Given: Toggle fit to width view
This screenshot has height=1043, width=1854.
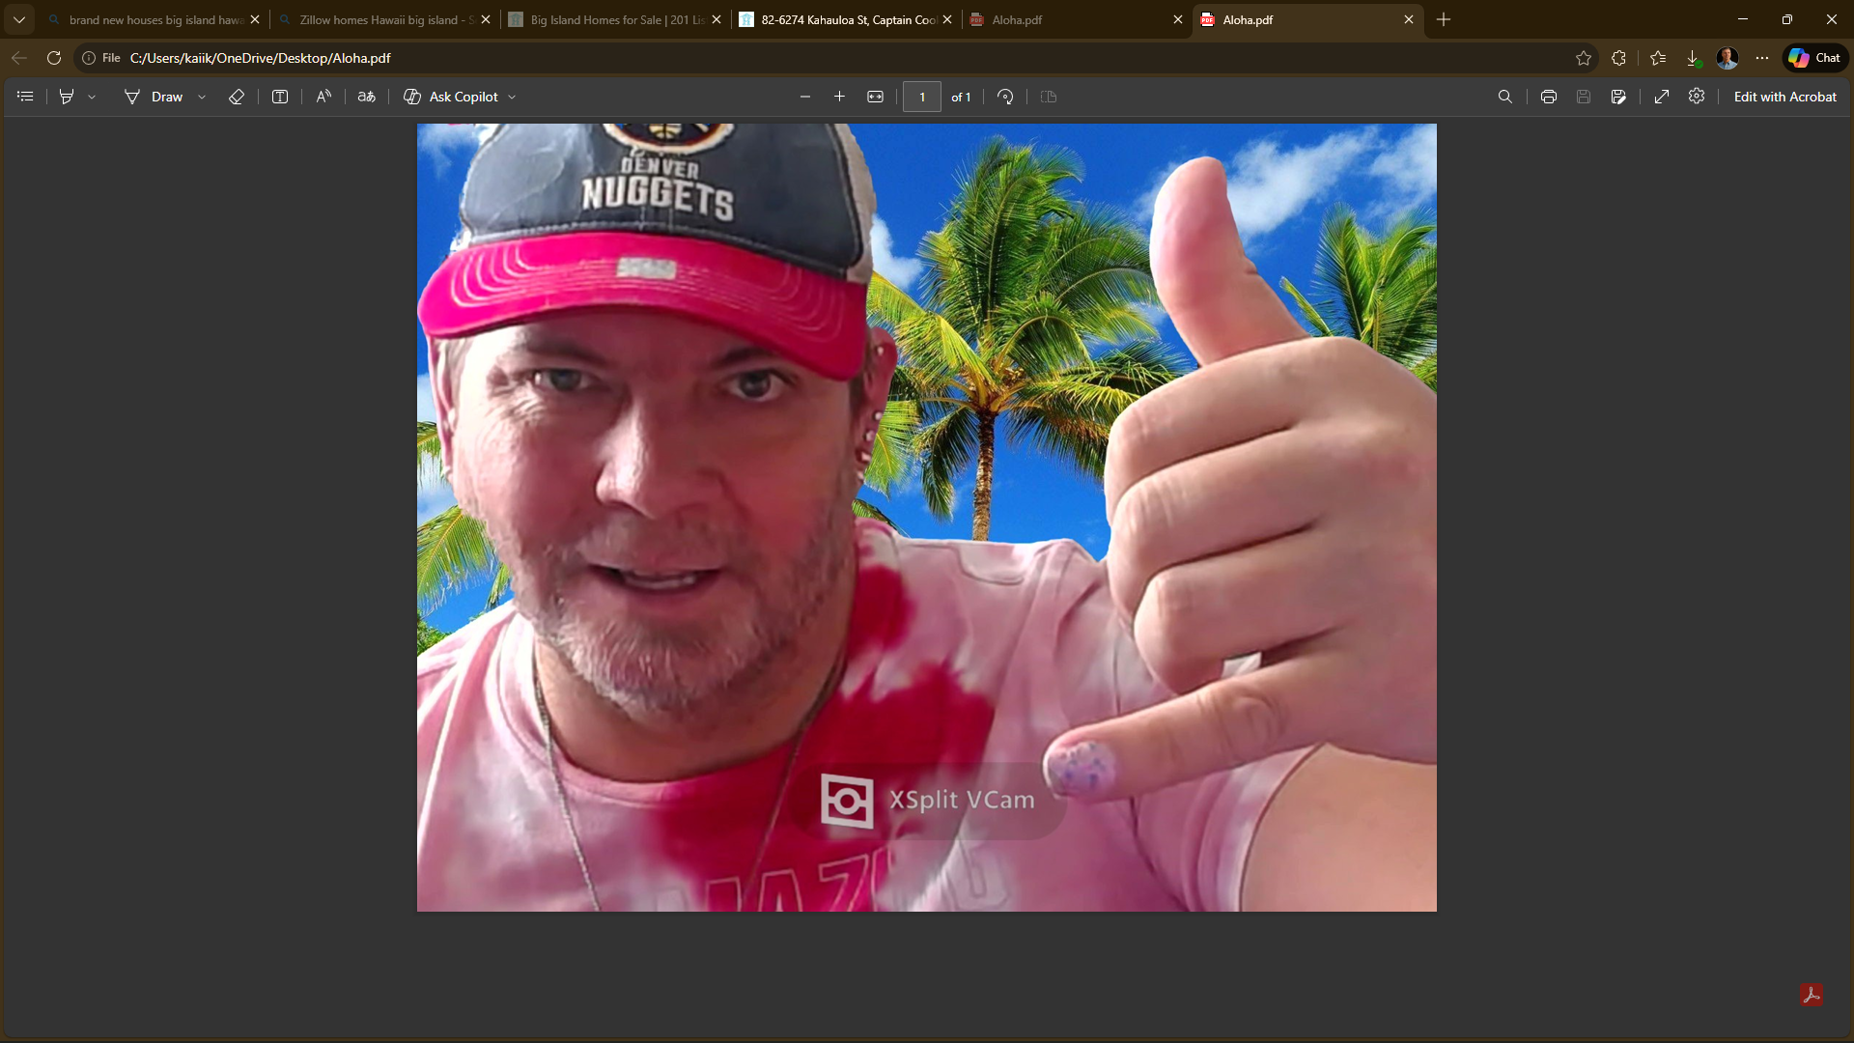Looking at the screenshot, I should [875, 97].
